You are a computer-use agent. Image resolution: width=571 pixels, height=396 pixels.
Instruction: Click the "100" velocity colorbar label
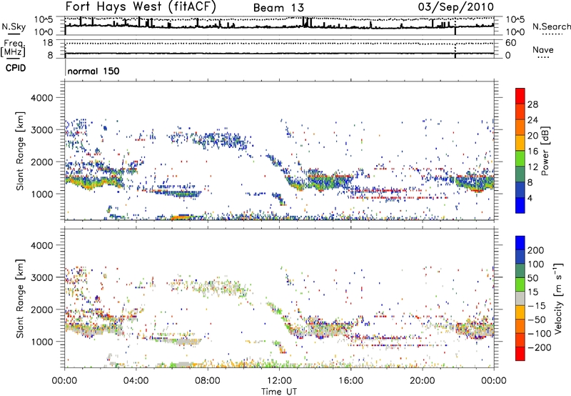[536, 264]
